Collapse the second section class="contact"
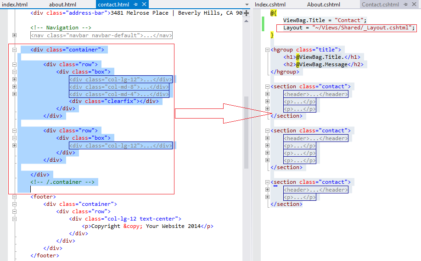This screenshot has height=261, width=421. pos(267,130)
